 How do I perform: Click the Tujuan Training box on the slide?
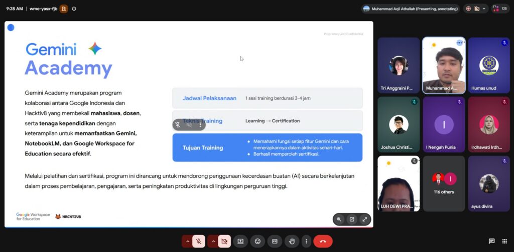[268, 148]
